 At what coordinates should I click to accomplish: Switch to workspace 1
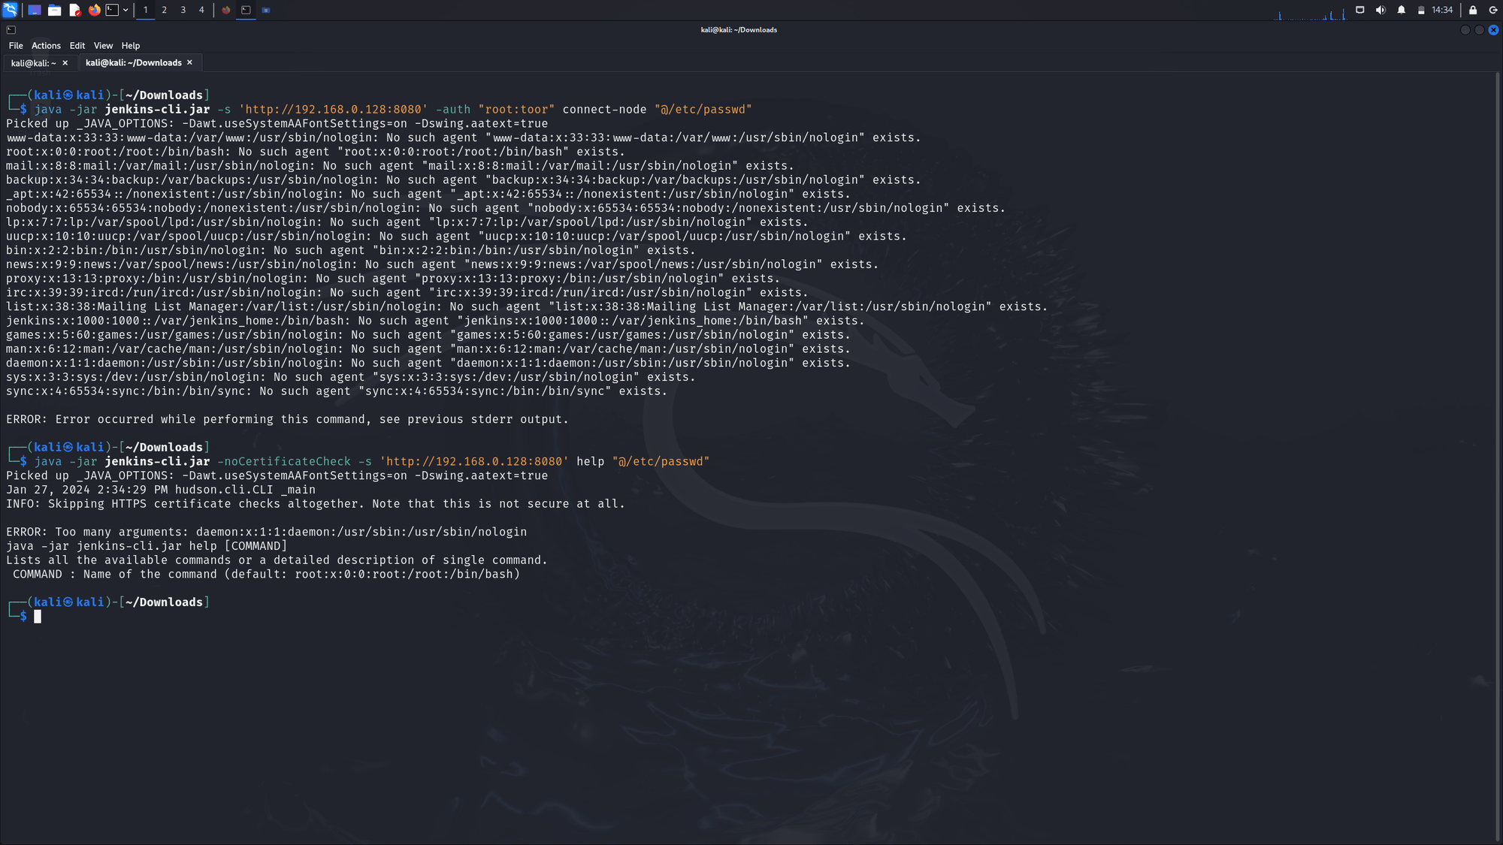tap(146, 10)
